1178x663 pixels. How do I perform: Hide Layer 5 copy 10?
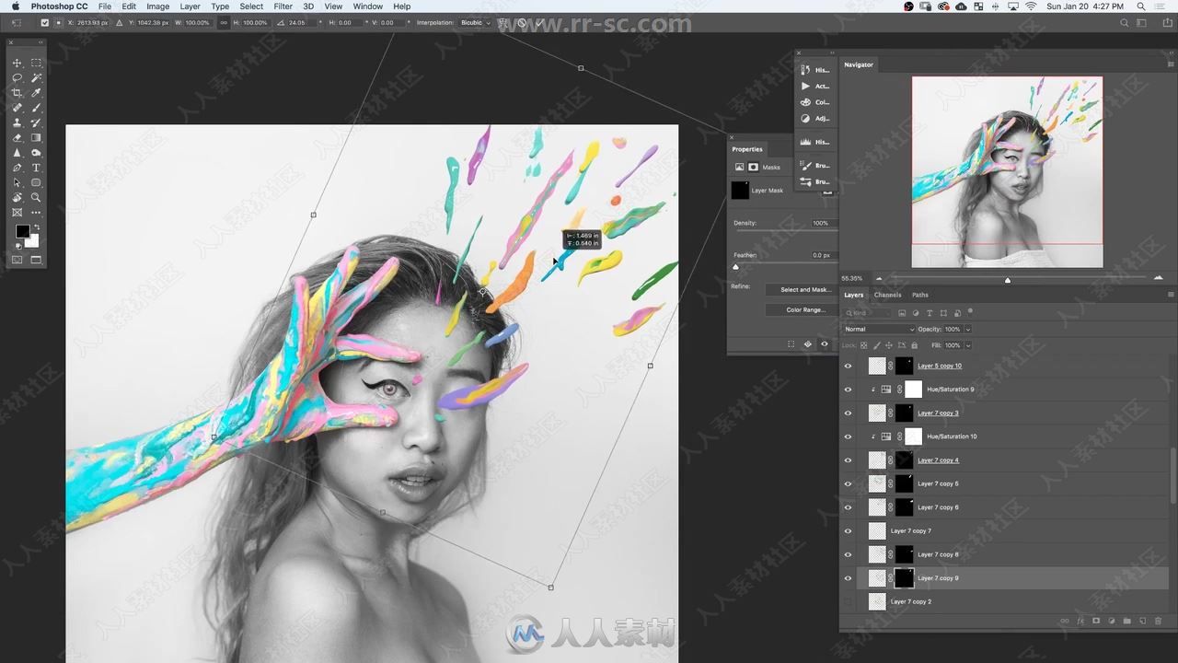(x=848, y=366)
